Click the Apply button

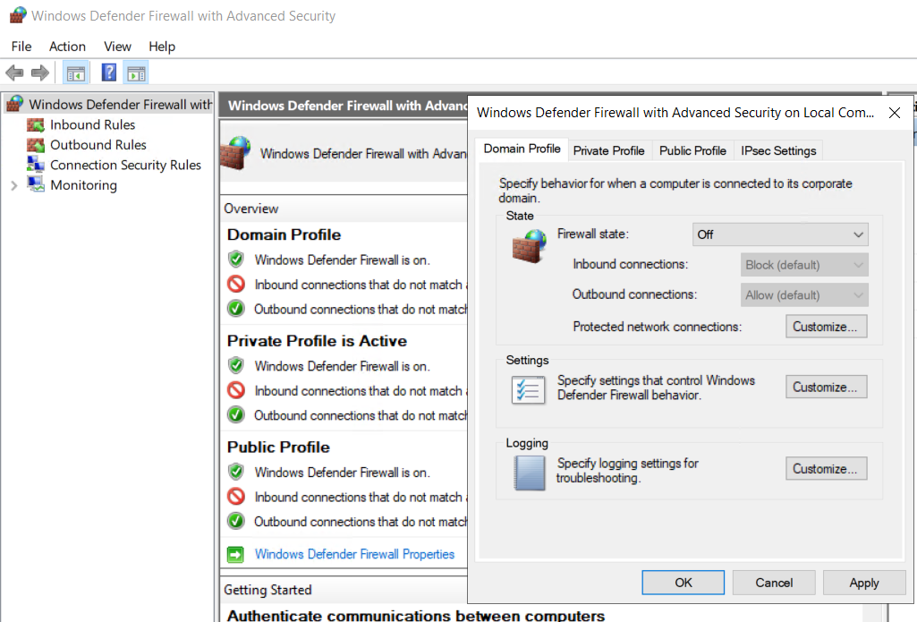point(864,583)
